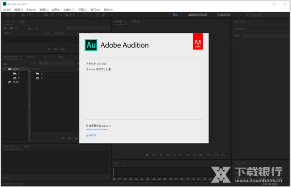
Task: Open the Files panel options menu icon
Action: pos(13,22)
